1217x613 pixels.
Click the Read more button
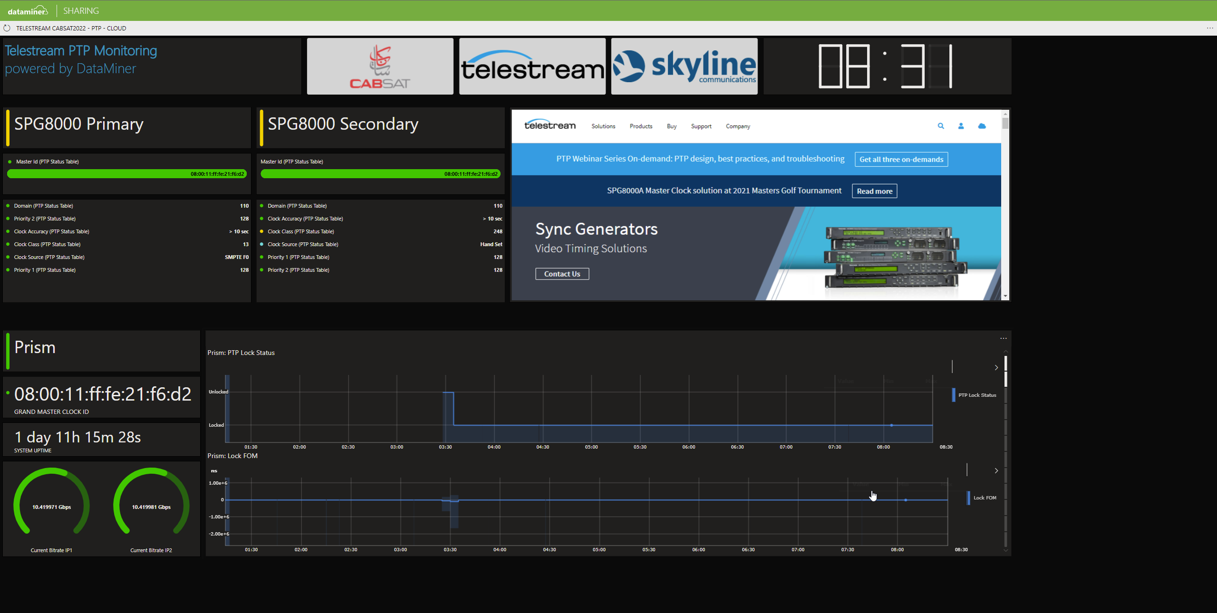coord(874,191)
